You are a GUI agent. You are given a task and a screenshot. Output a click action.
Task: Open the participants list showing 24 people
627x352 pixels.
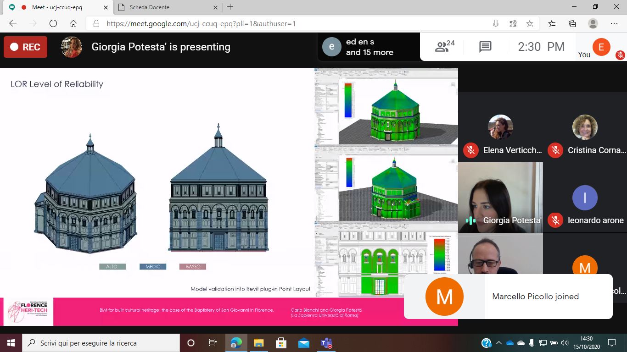pos(444,46)
